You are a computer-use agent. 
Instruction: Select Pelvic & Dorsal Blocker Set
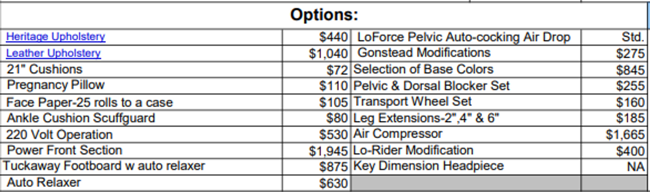coord(432,85)
